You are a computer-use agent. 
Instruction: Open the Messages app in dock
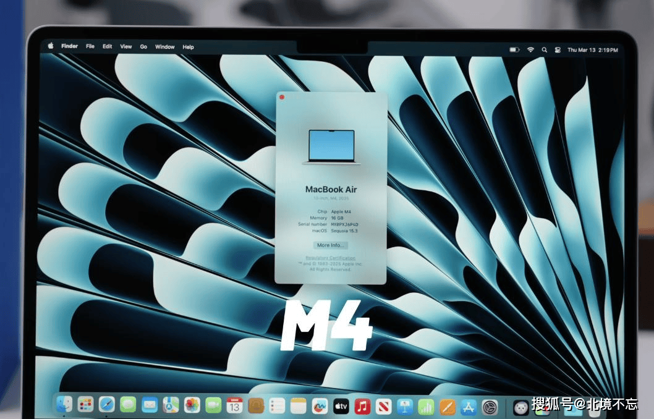click(x=128, y=405)
